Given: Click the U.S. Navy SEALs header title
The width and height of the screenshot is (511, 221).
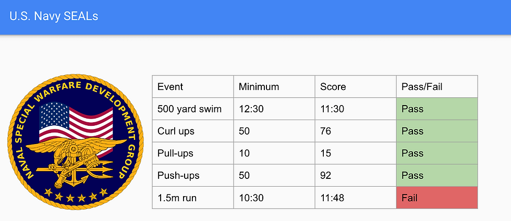Looking at the screenshot, I should tap(54, 16).
